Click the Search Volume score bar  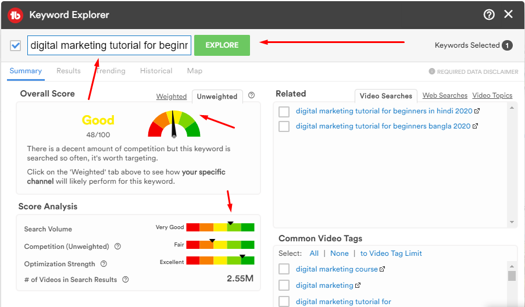coord(220,227)
